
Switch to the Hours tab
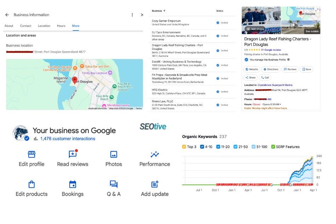pyautogui.click(x=61, y=26)
